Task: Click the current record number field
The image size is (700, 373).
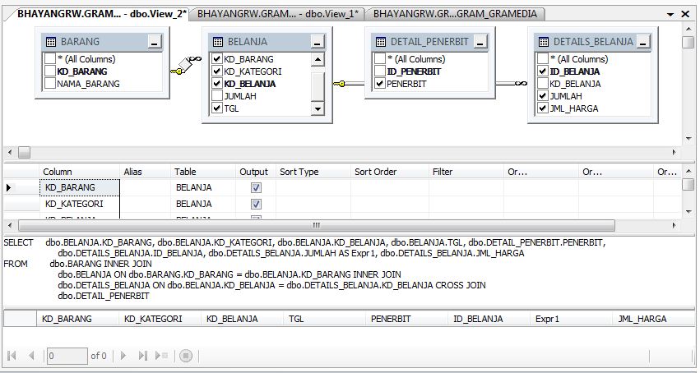Action: coord(67,356)
